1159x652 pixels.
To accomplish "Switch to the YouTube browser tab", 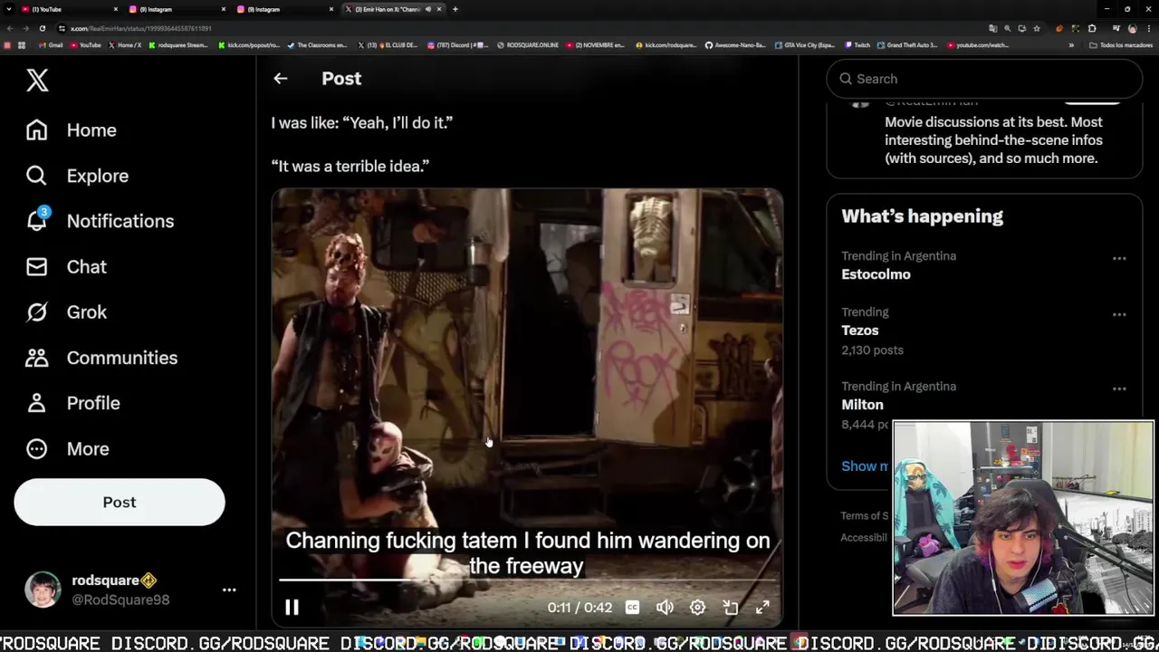I will [x=68, y=9].
